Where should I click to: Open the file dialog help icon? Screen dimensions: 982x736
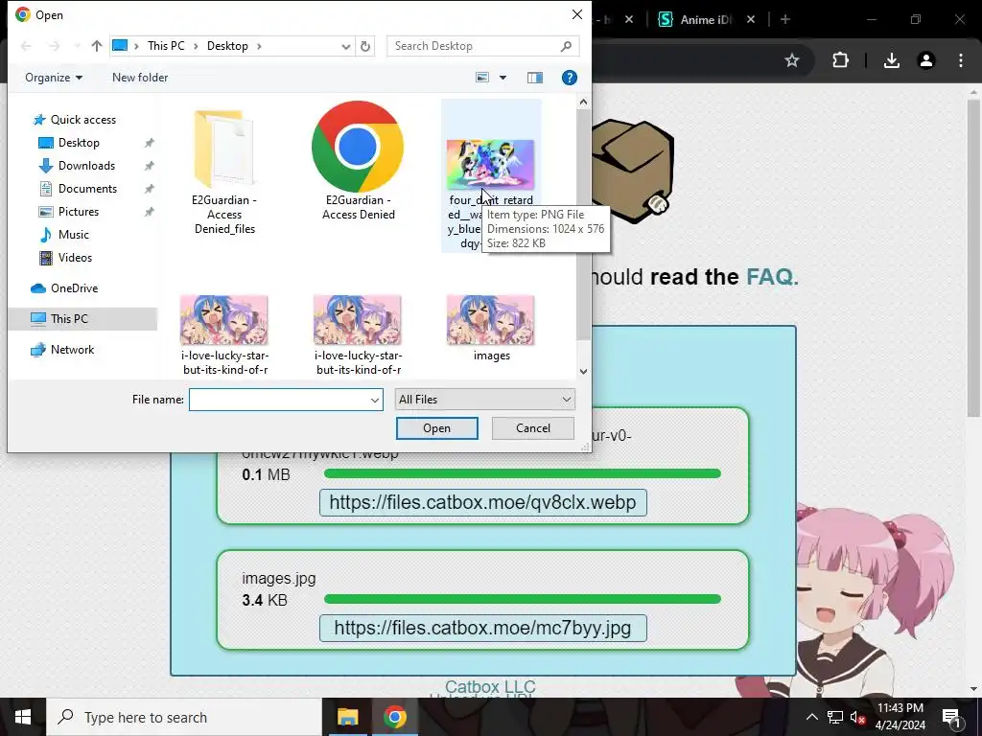pyautogui.click(x=570, y=78)
